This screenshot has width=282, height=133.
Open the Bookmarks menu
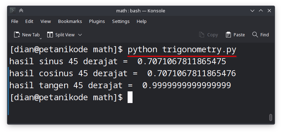coord(70,22)
